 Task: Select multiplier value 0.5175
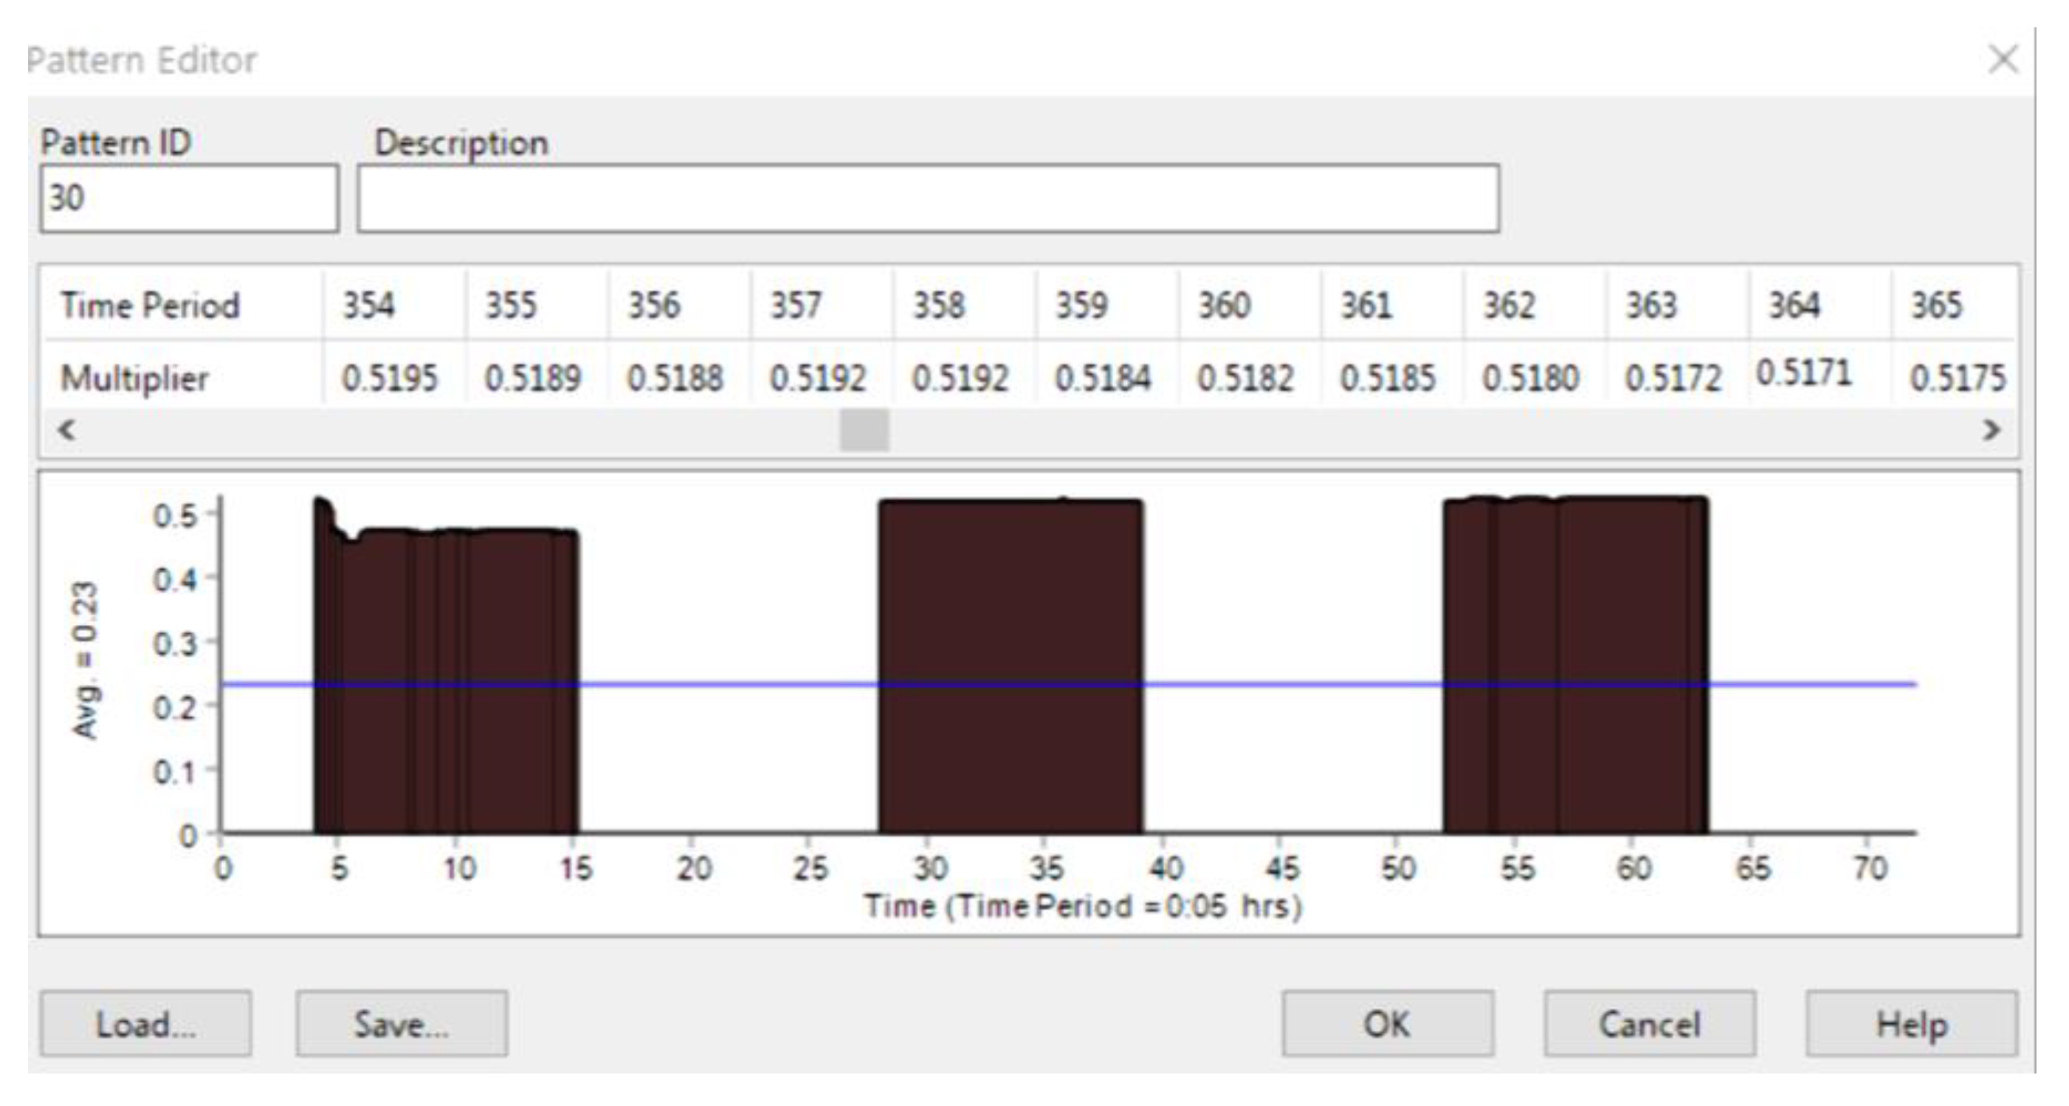1958,377
